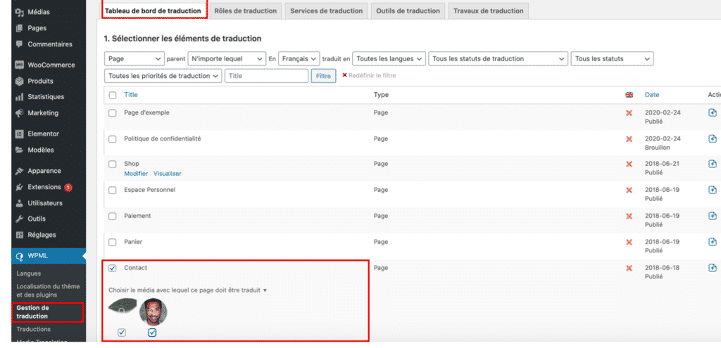Click red X status for Contact row
The width and height of the screenshot is (721, 348).
629,268
